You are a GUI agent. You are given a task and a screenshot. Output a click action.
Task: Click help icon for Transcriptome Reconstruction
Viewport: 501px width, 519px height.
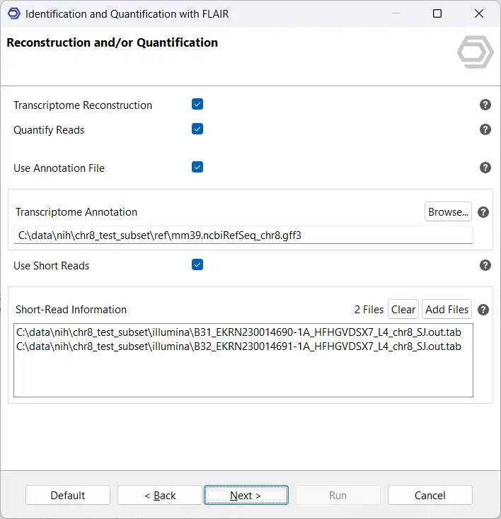pyautogui.click(x=485, y=105)
